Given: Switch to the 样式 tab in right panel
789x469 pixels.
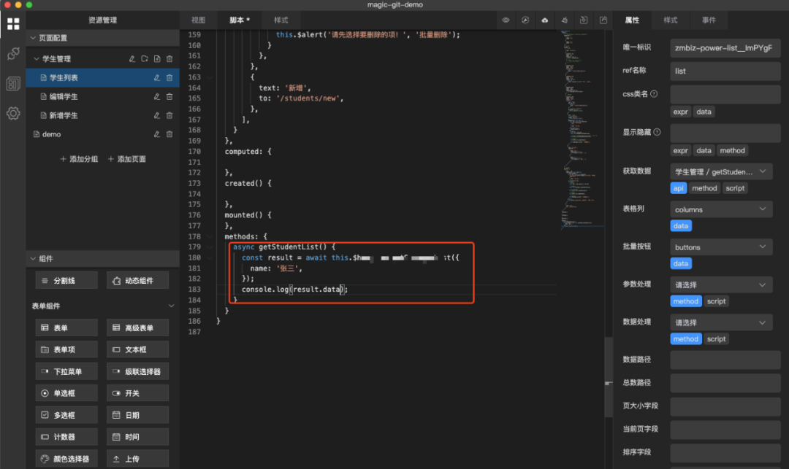Looking at the screenshot, I should click(x=670, y=20).
